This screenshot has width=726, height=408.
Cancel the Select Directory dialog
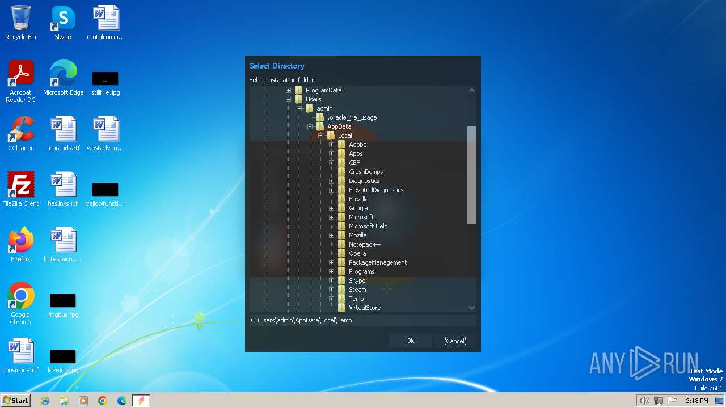click(x=455, y=341)
